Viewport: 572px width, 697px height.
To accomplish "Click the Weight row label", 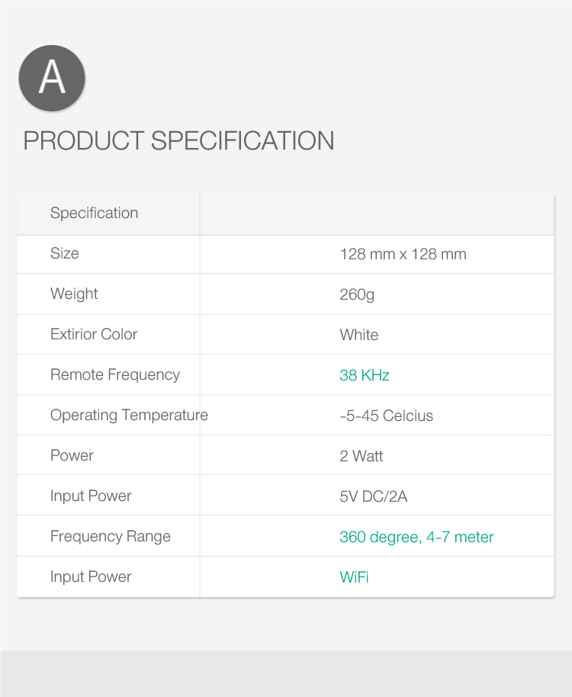I will tap(74, 294).
